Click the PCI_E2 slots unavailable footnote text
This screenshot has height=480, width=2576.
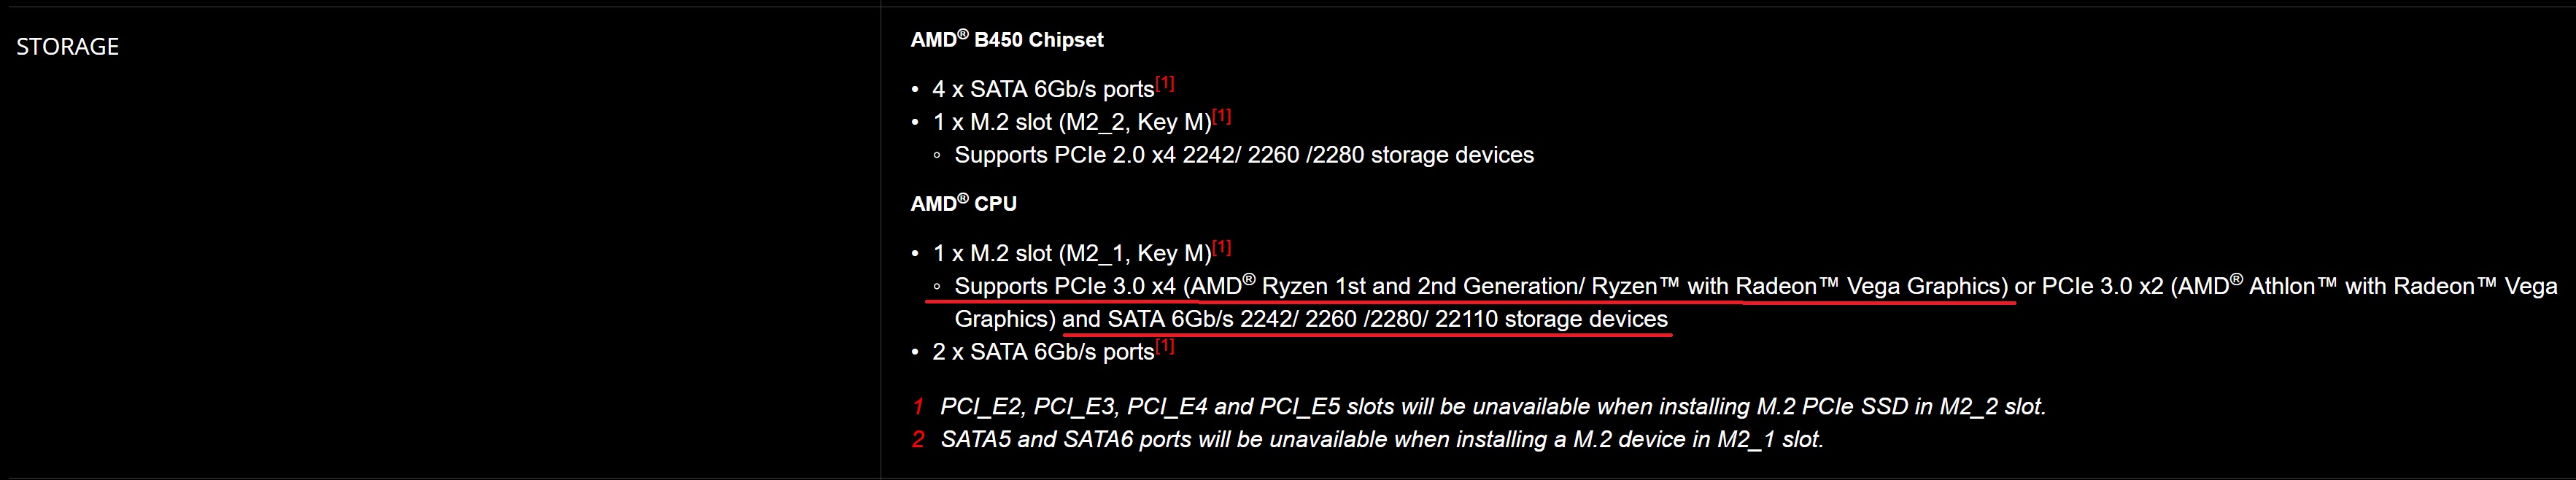(x=1493, y=407)
